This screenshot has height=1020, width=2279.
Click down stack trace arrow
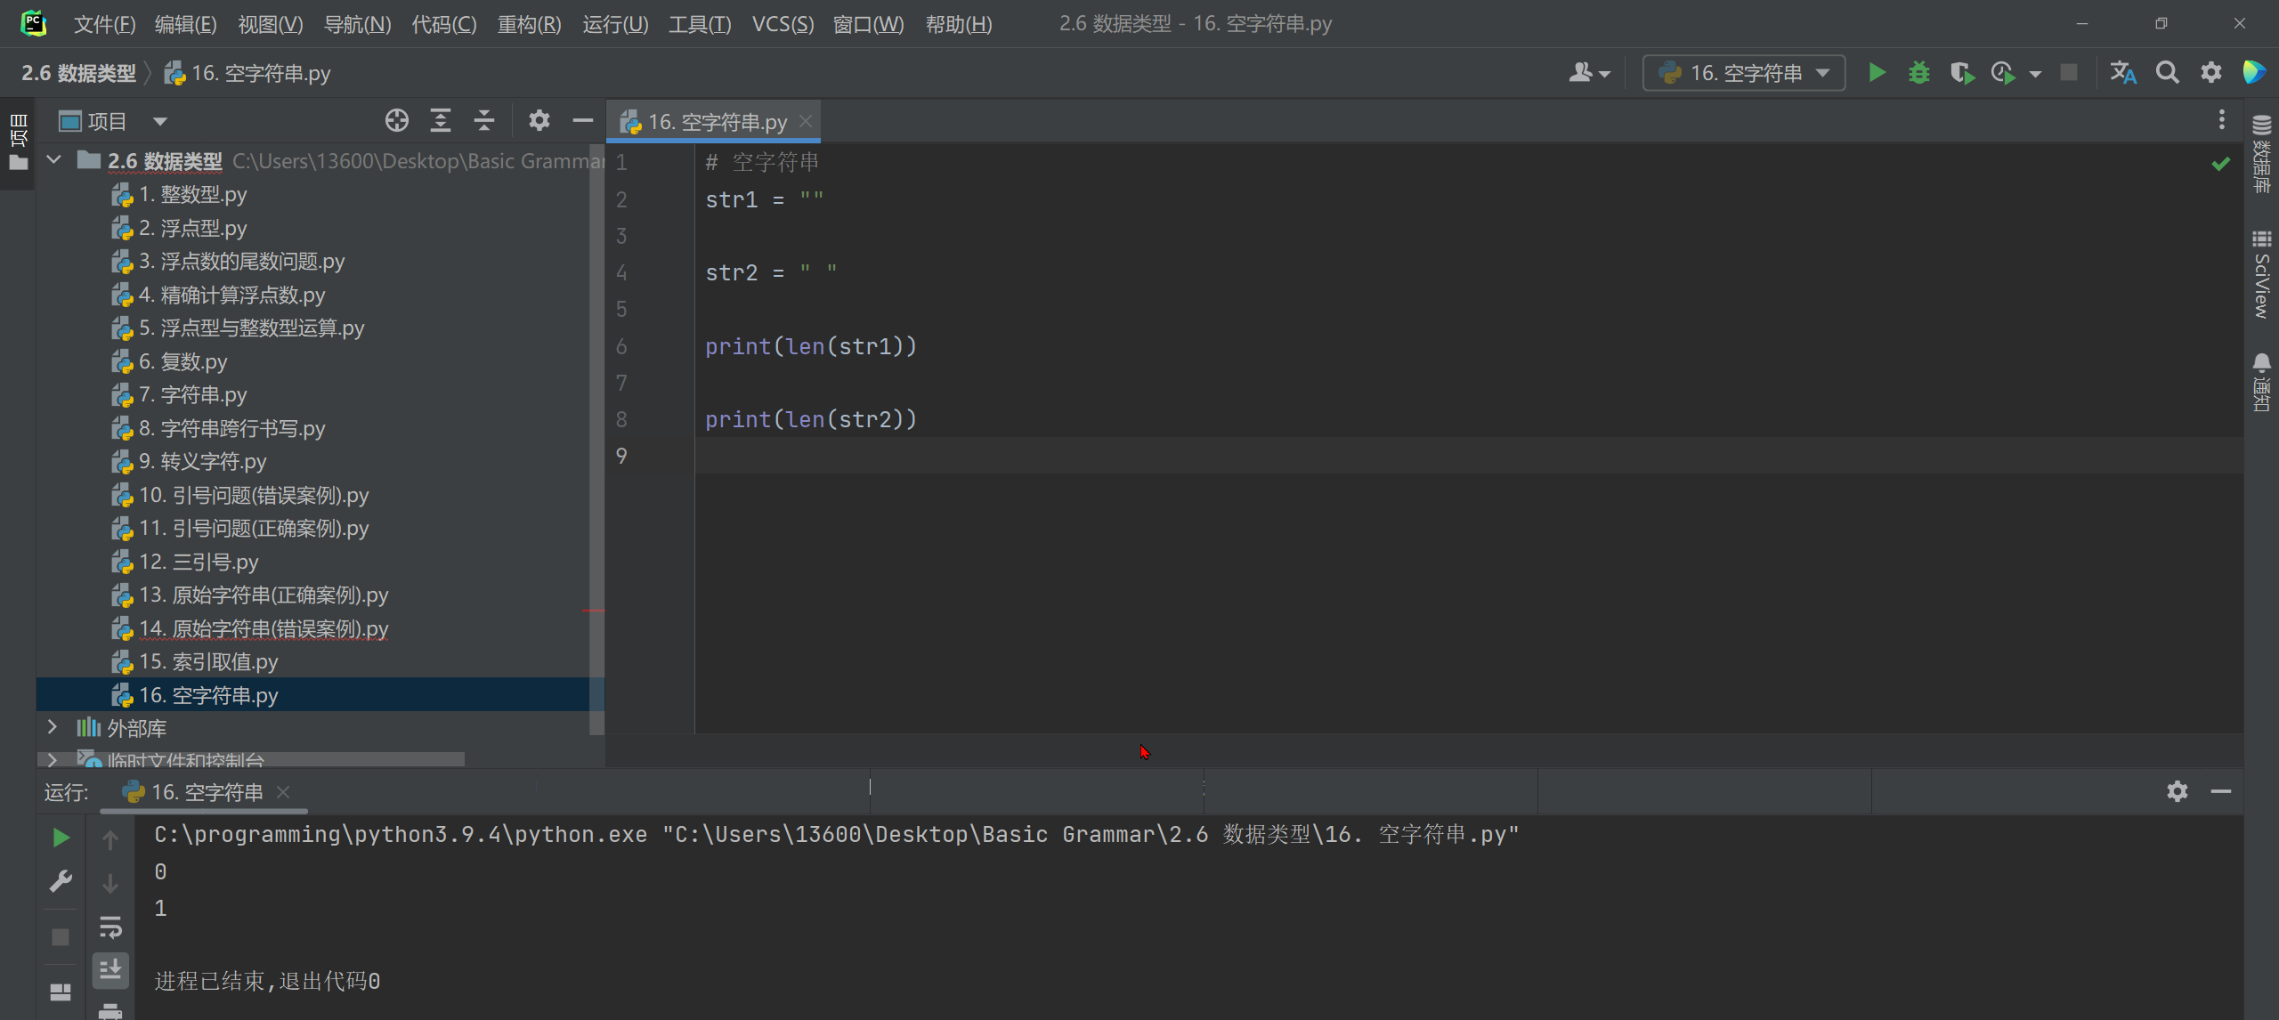click(x=110, y=883)
